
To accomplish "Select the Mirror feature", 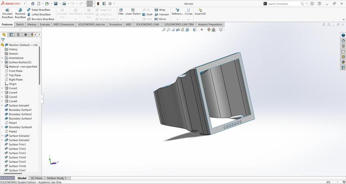I will 160,19.
